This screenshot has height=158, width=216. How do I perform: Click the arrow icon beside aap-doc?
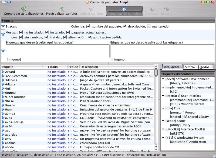point(3,135)
